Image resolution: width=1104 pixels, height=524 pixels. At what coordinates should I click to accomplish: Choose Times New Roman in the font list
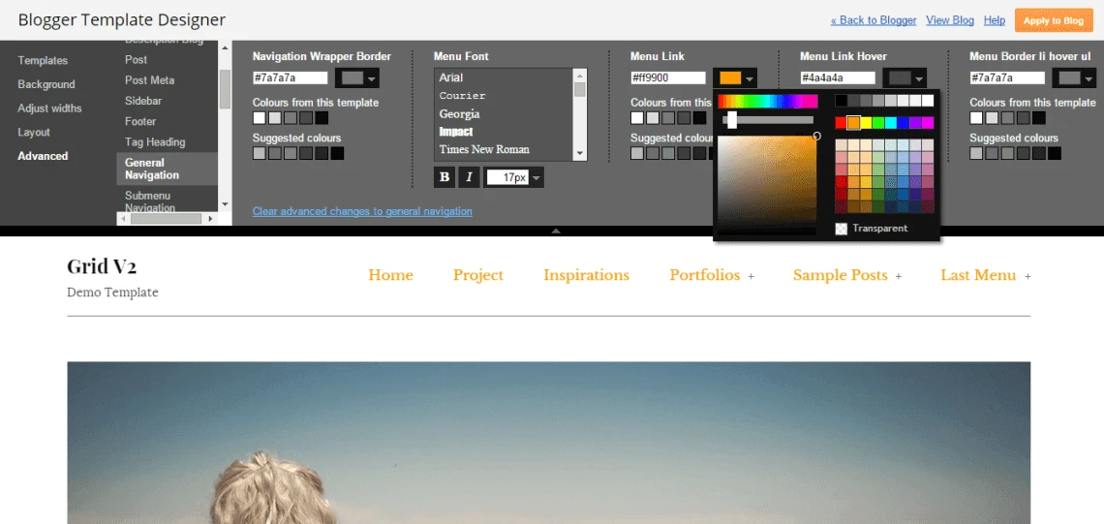(483, 149)
